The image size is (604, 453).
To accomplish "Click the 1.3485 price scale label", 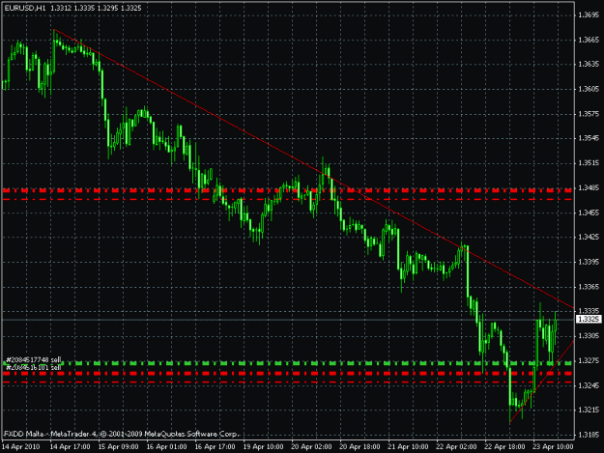I will pos(589,187).
